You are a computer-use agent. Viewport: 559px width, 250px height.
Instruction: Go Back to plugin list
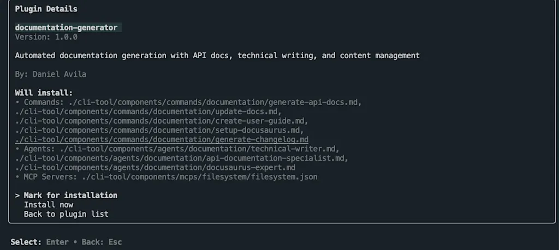[x=66, y=214]
